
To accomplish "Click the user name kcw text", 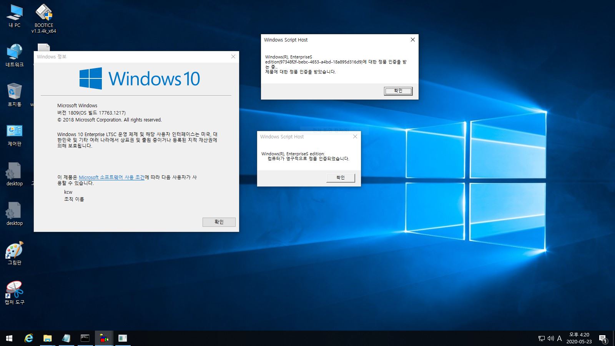I will pyautogui.click(x=68, y=192).
